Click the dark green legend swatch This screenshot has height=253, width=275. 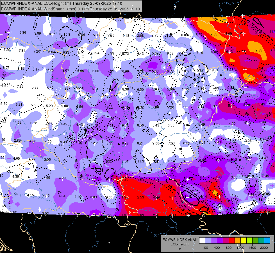(255, 241)
